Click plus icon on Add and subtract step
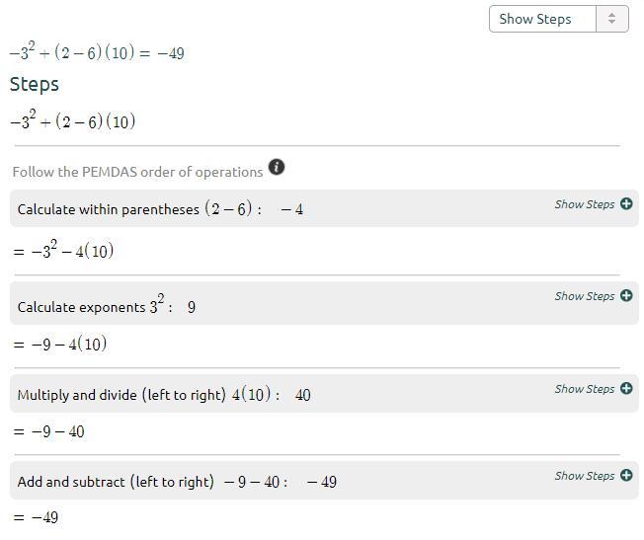 click(626, 476)
